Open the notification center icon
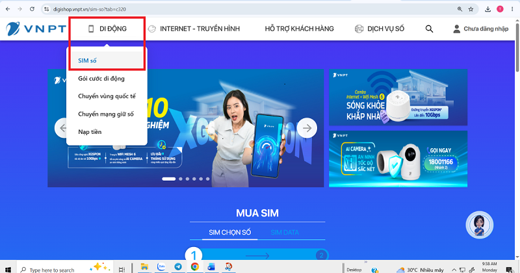520x273 pixels. coord(510,270)
